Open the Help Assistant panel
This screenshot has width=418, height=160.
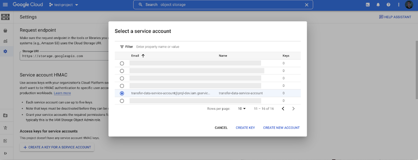(395, 17)
